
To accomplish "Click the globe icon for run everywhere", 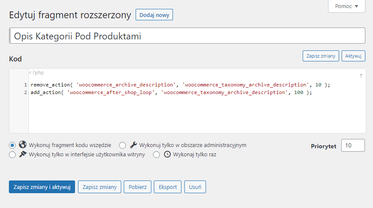I will tap(22, 144).
